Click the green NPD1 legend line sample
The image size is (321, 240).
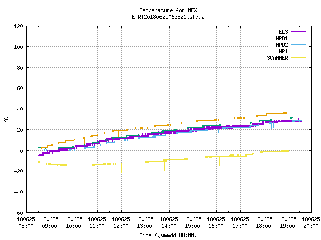point(298,38)
